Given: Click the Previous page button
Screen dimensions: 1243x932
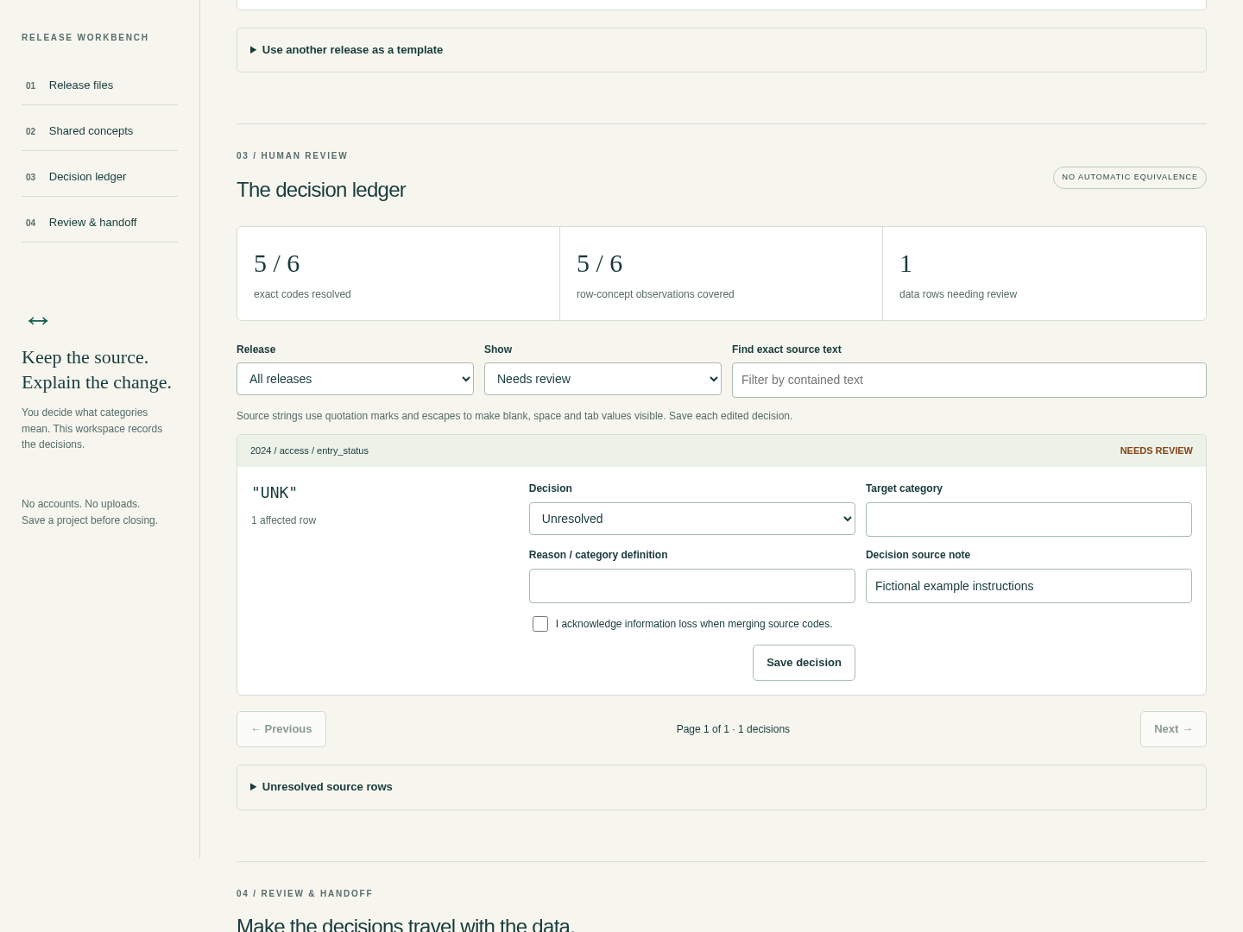Looking at the screenshot, I should tap(281, 729).
